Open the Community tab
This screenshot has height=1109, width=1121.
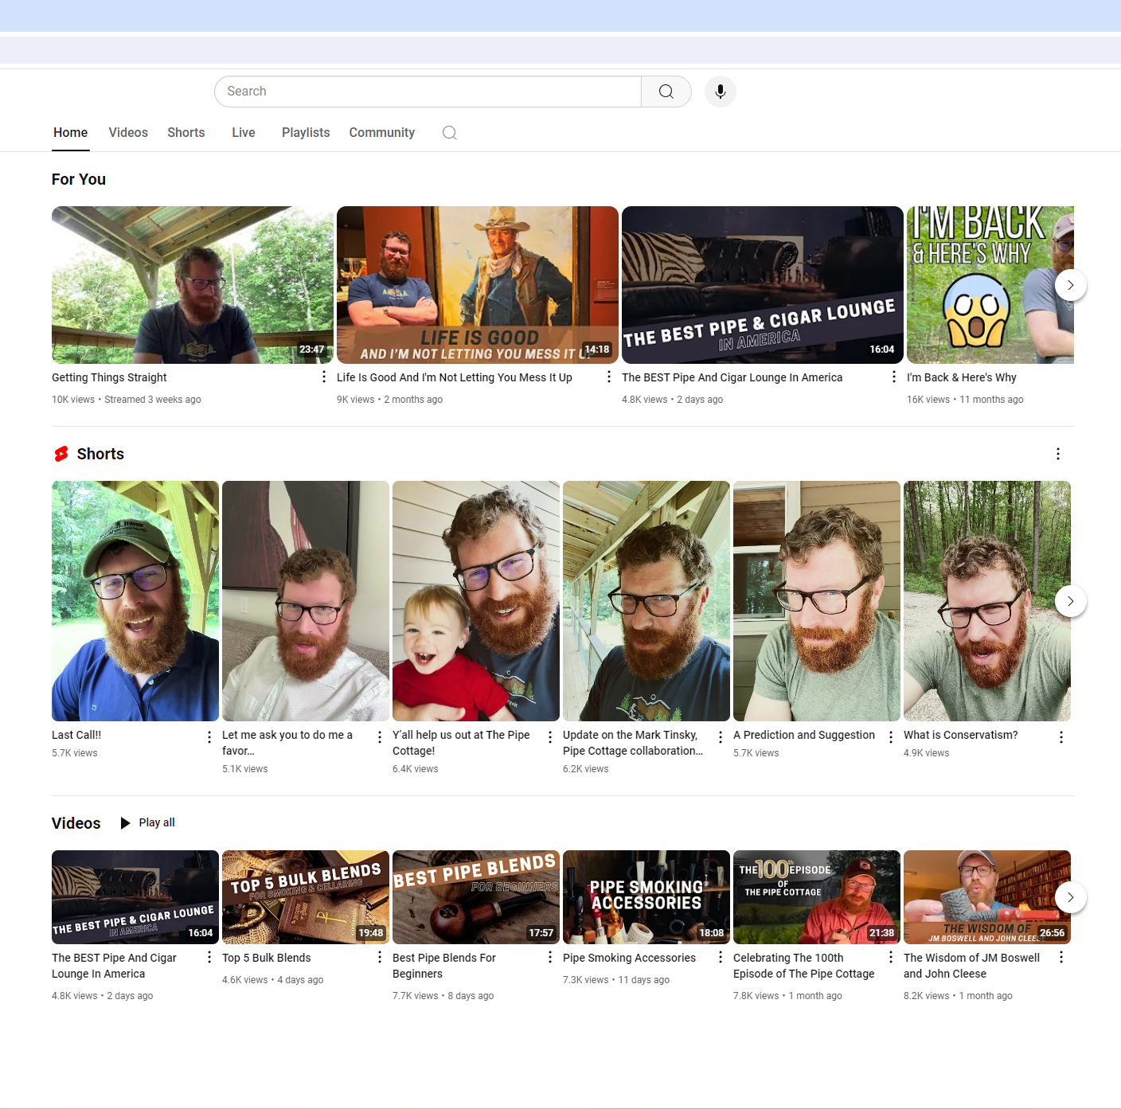(x=382, y=133)
